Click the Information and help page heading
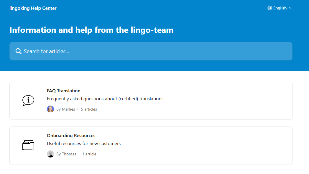This screenshot has width=309, height=174. click(x=91, y=30)
